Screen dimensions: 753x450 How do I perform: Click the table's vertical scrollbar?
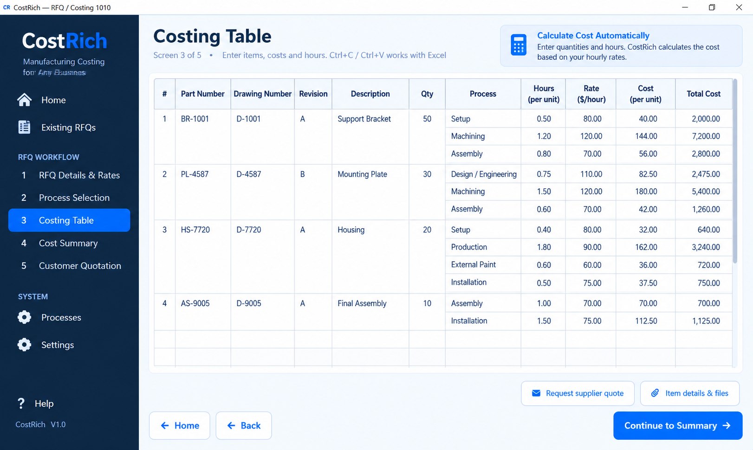point(735,172)
